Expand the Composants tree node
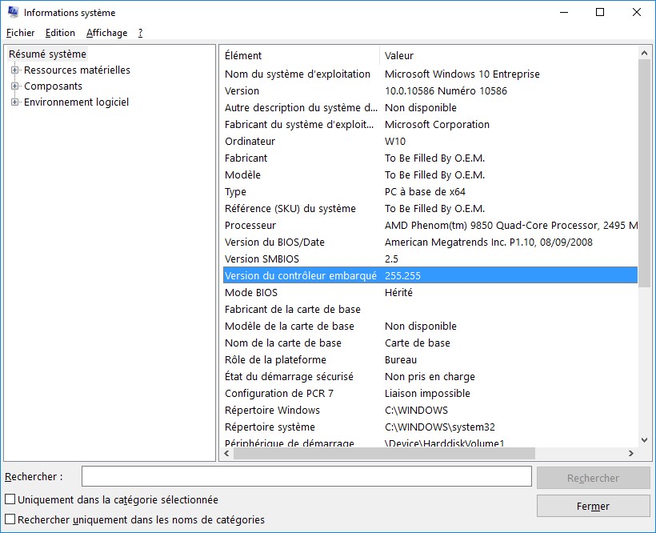The image size is (656, 533). click(14, 86)
